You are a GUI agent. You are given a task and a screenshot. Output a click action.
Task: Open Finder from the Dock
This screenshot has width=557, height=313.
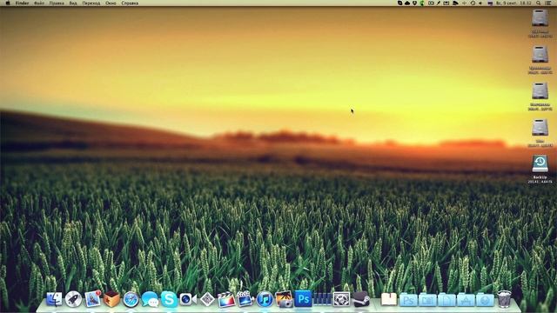54,299
